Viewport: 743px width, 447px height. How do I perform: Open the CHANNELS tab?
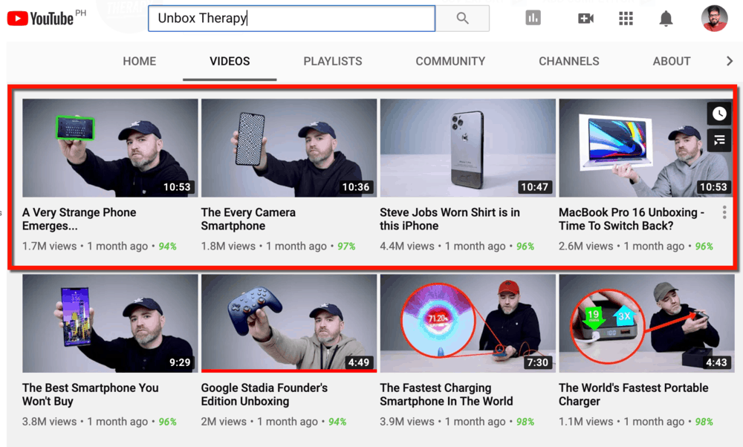pos(569,61)
